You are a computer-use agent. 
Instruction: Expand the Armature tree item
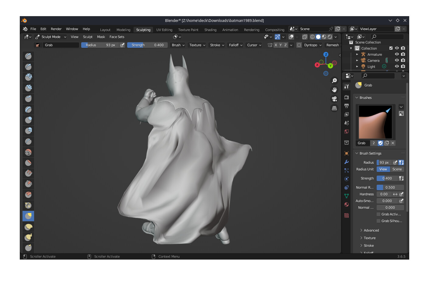(357, 54)
